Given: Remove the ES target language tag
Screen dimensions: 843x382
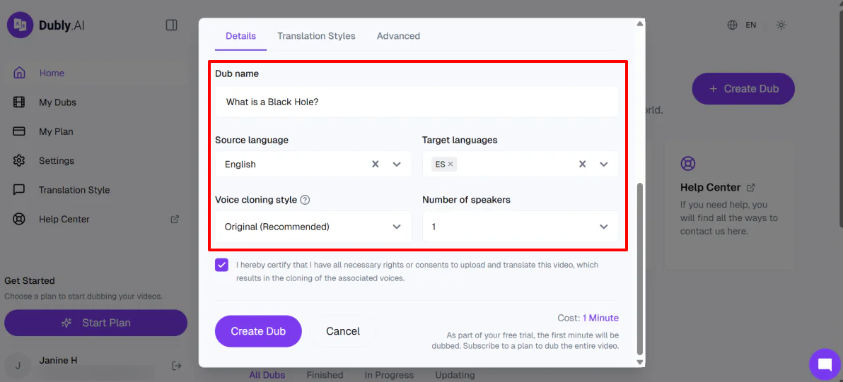Looking at the screenshot, I should coord(450,165).
